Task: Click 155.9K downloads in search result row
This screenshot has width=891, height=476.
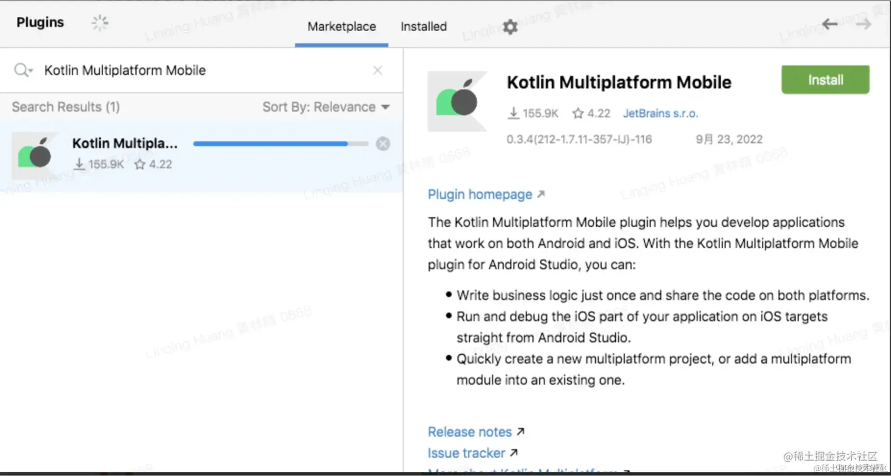Action: [x=99, y=164]
